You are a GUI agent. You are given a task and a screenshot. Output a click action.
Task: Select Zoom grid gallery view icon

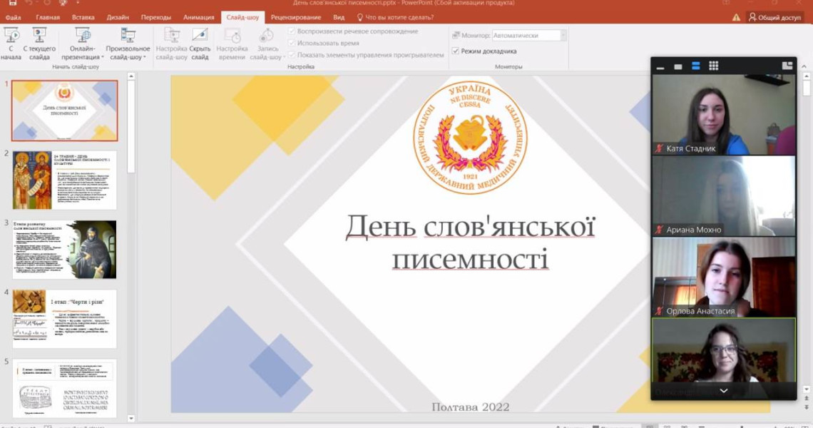tap(714, 66)
